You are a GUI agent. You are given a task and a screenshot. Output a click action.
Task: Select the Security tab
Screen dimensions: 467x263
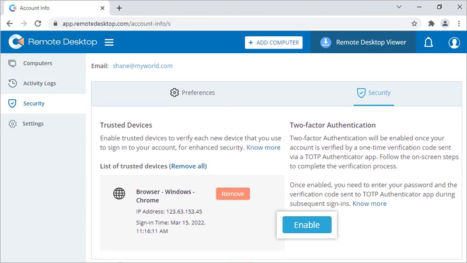[x=374, y=93]
